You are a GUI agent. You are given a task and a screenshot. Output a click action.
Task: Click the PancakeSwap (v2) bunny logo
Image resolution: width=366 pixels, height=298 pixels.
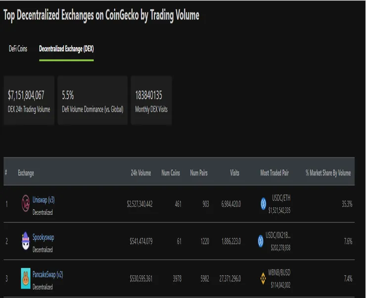[26, 278]
